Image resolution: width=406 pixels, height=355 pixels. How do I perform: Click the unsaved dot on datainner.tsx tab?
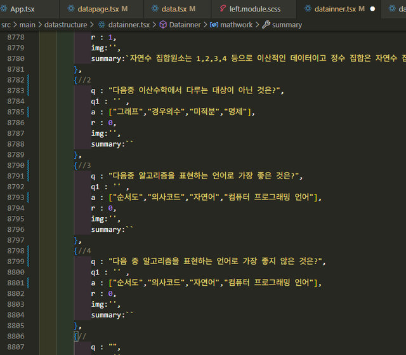(x=372, y=9)
